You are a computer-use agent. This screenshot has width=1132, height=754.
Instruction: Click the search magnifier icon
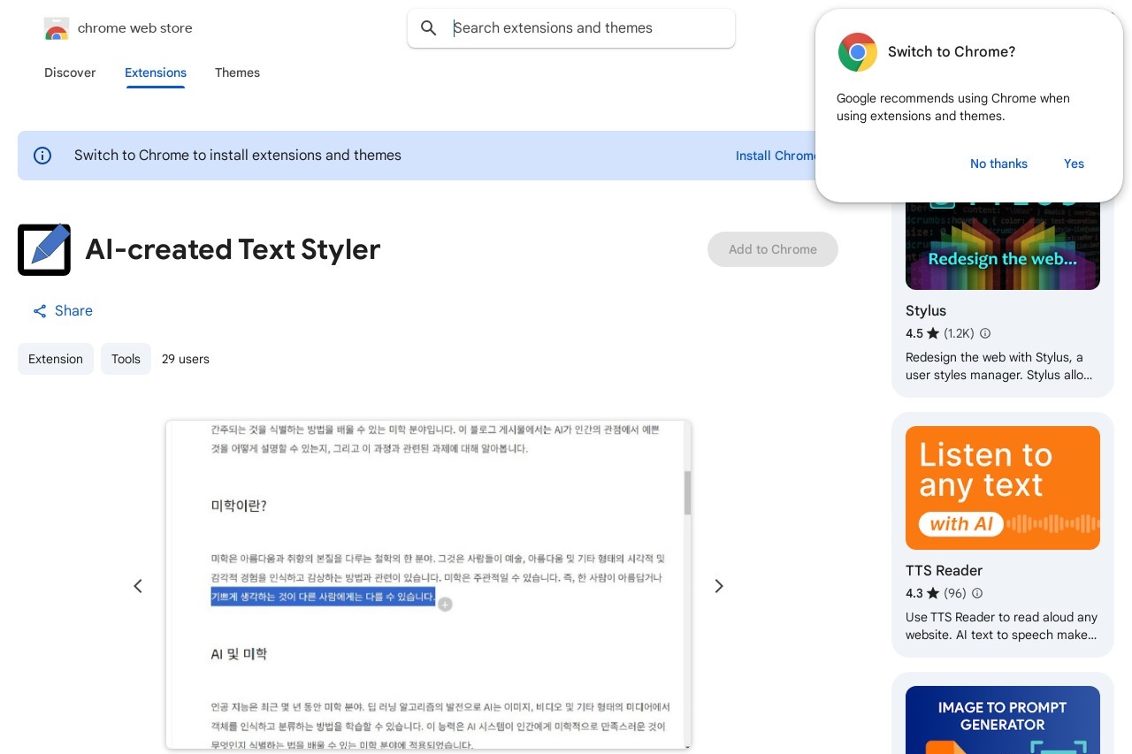(x=429, y=28)
